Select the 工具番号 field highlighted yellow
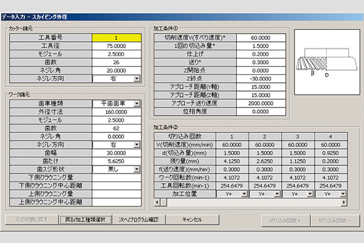The height and width of the screenshot is (243, 364). click(x=116, y=38)
